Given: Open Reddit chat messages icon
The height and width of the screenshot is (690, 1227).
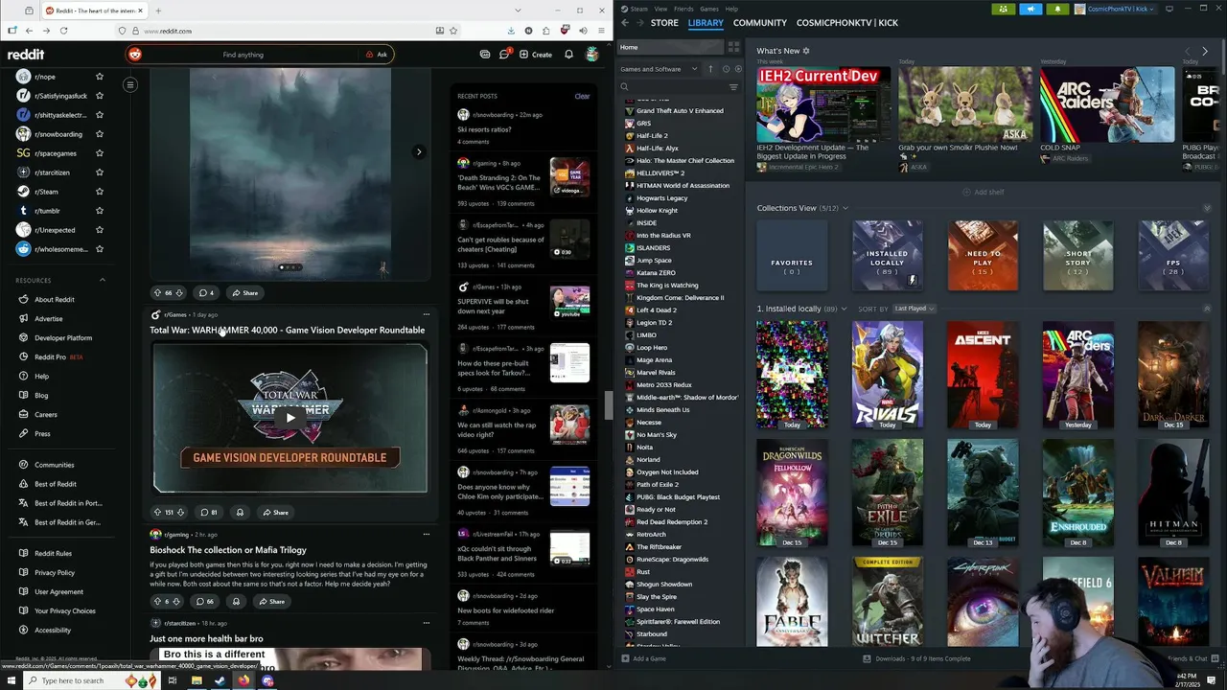Looking at the screenshot, I should (504, 55).
